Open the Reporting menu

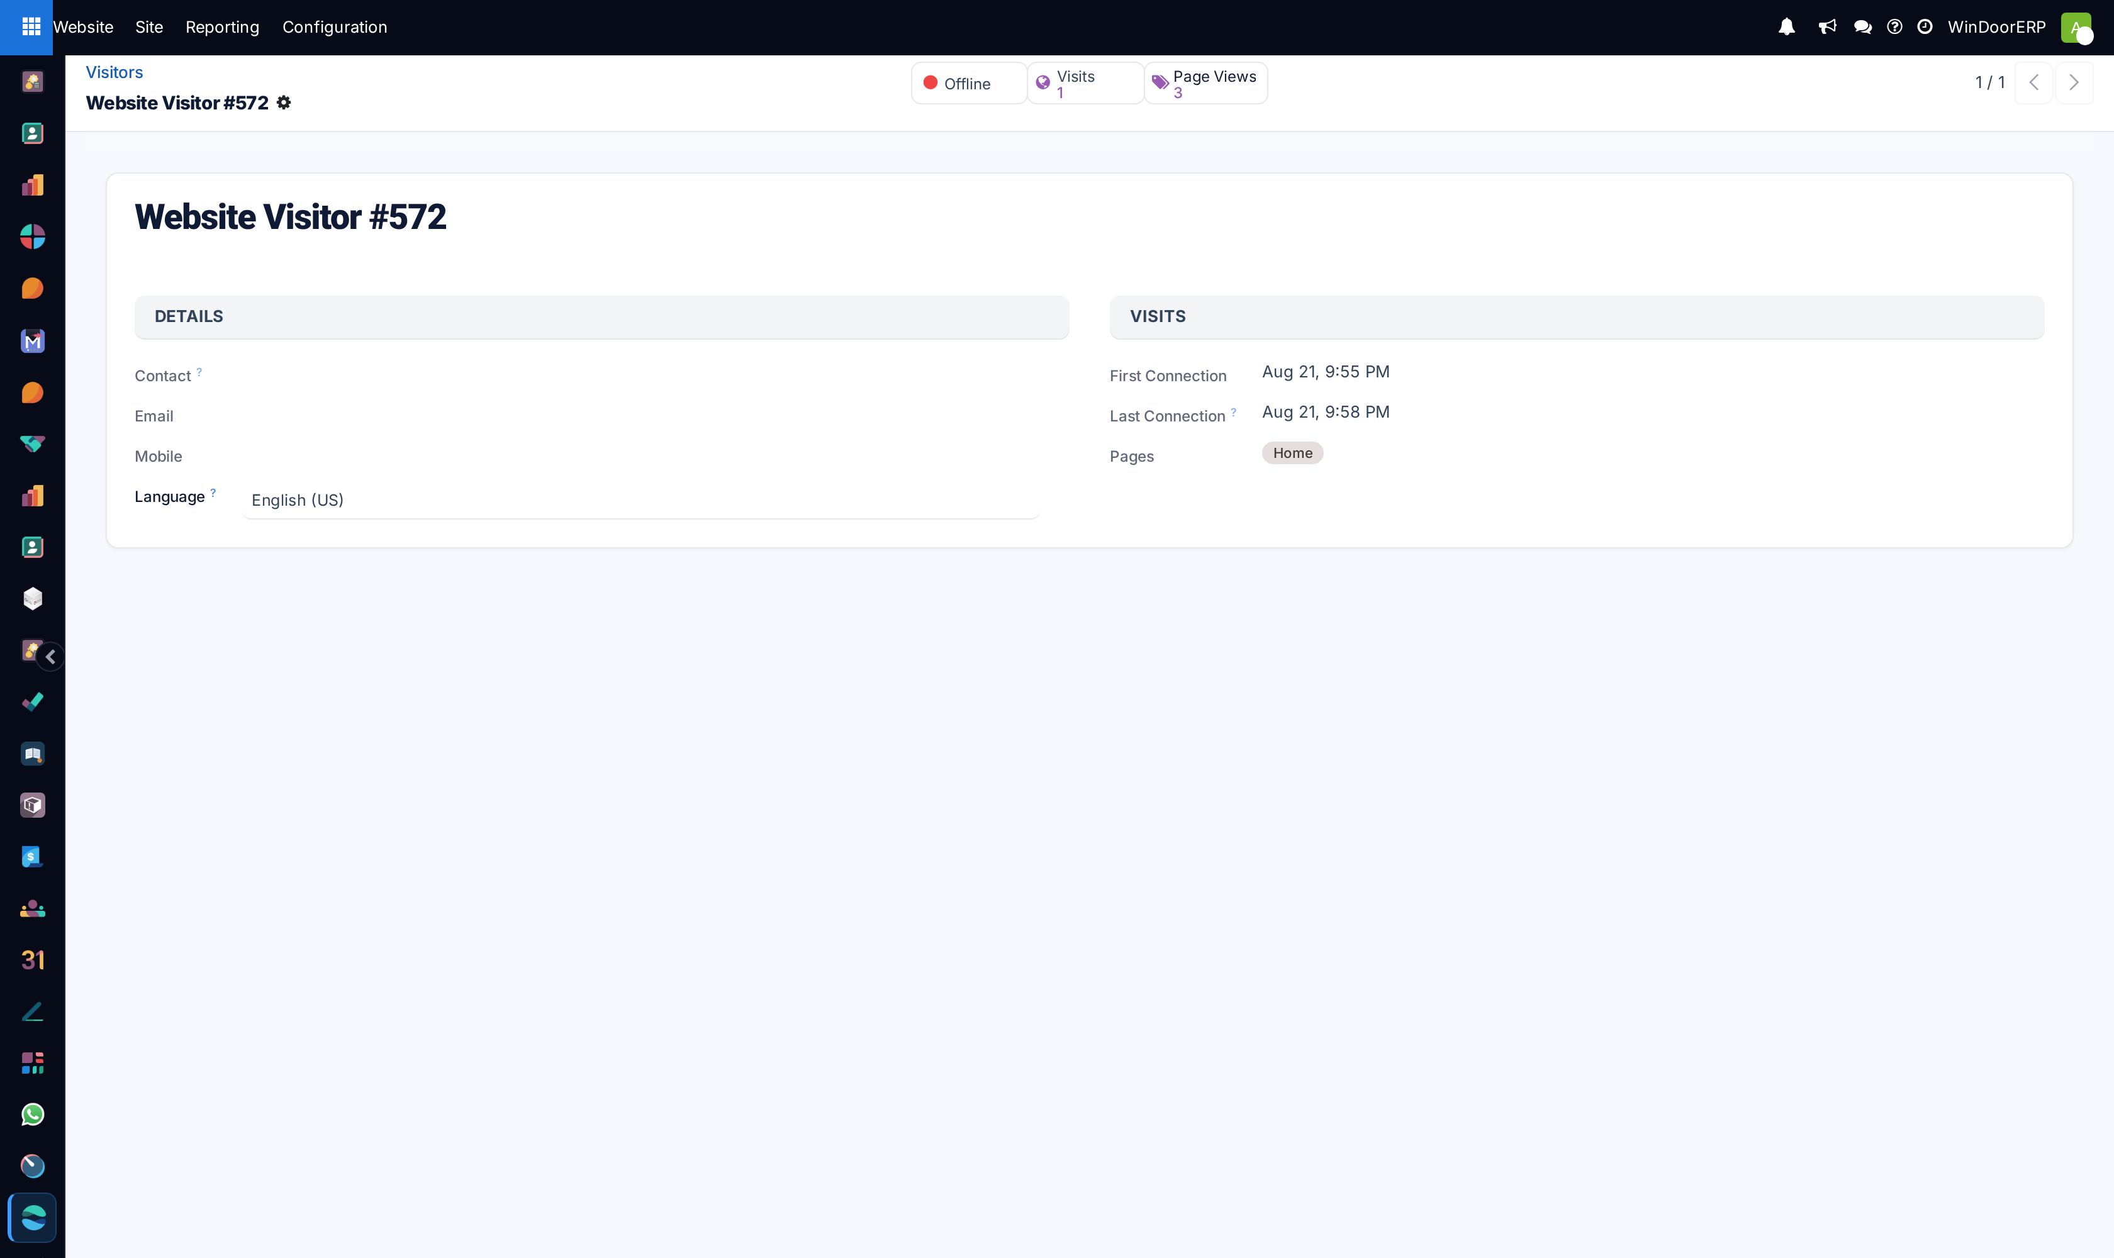click(x=222, y=27)
